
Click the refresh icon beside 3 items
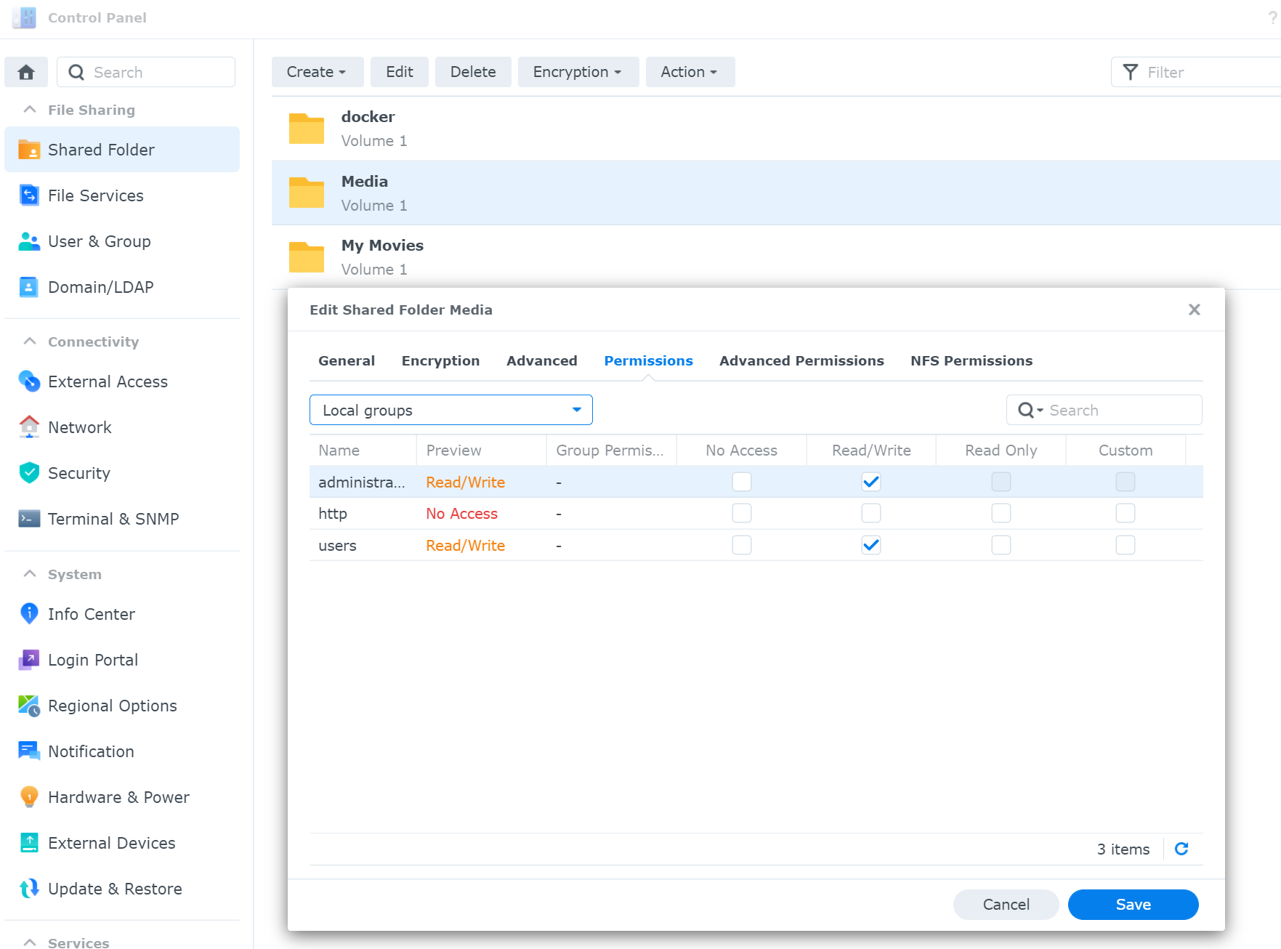[1181, 849]
